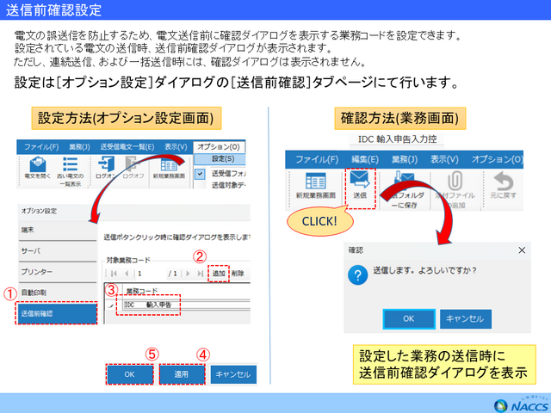Select the プリンター settings tab
551x413 pixels.
(58, 272)
